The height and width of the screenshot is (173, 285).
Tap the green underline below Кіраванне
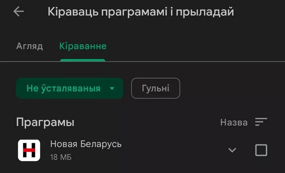(x=83, y=60)
